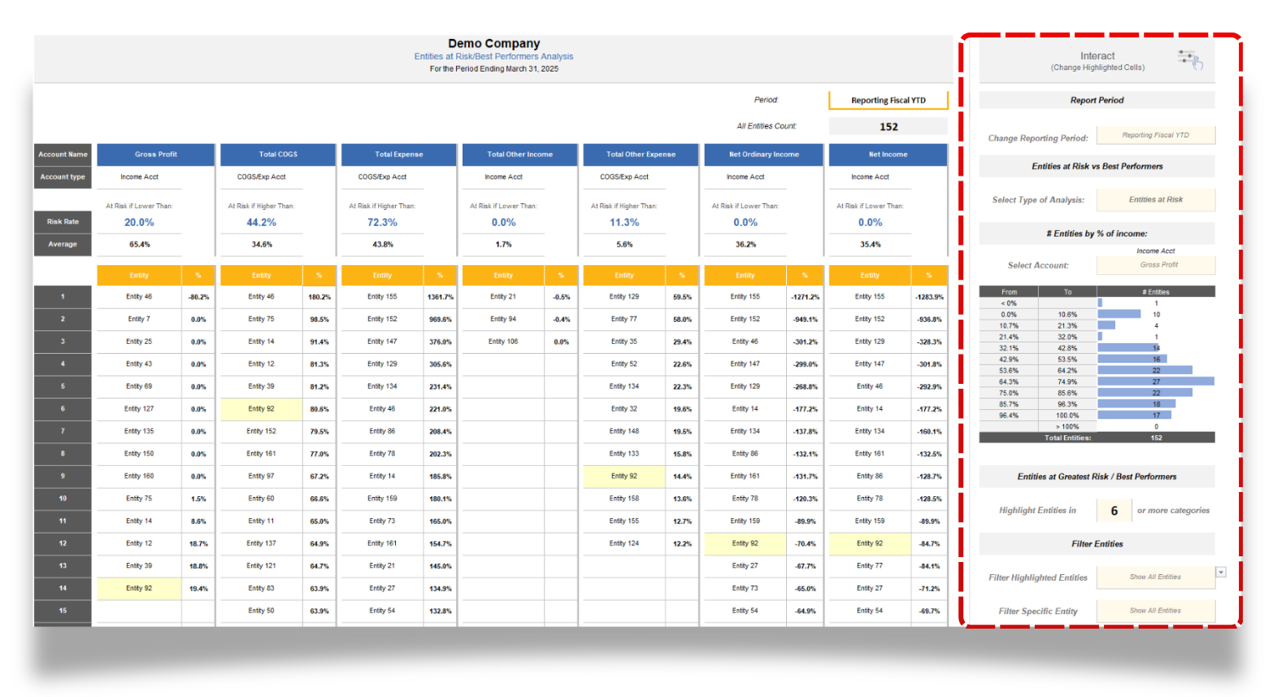The width and height of the screenshot is (1286, 697).
Task: Select the Net Ordinary Income header
Action: tap(763, 155)
